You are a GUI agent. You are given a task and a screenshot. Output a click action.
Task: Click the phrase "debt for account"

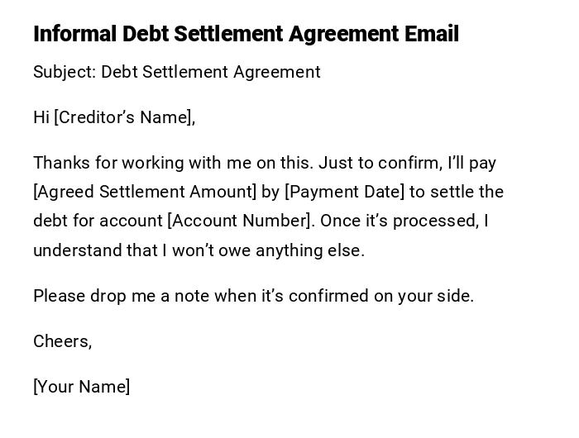click(x=98, y=221)
